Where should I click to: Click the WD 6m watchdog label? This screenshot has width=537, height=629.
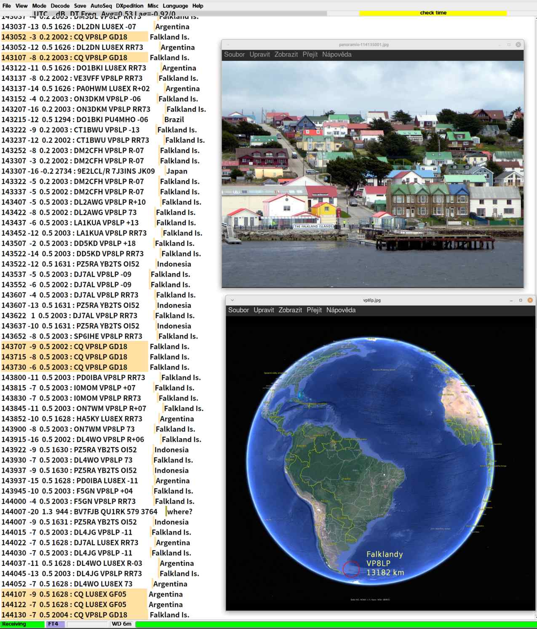tap(121, 624)
